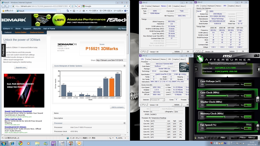Open the Hall of Fame menu on 3DMark
The width and height of the screenshot is (260, 146).
click(49, 29)
